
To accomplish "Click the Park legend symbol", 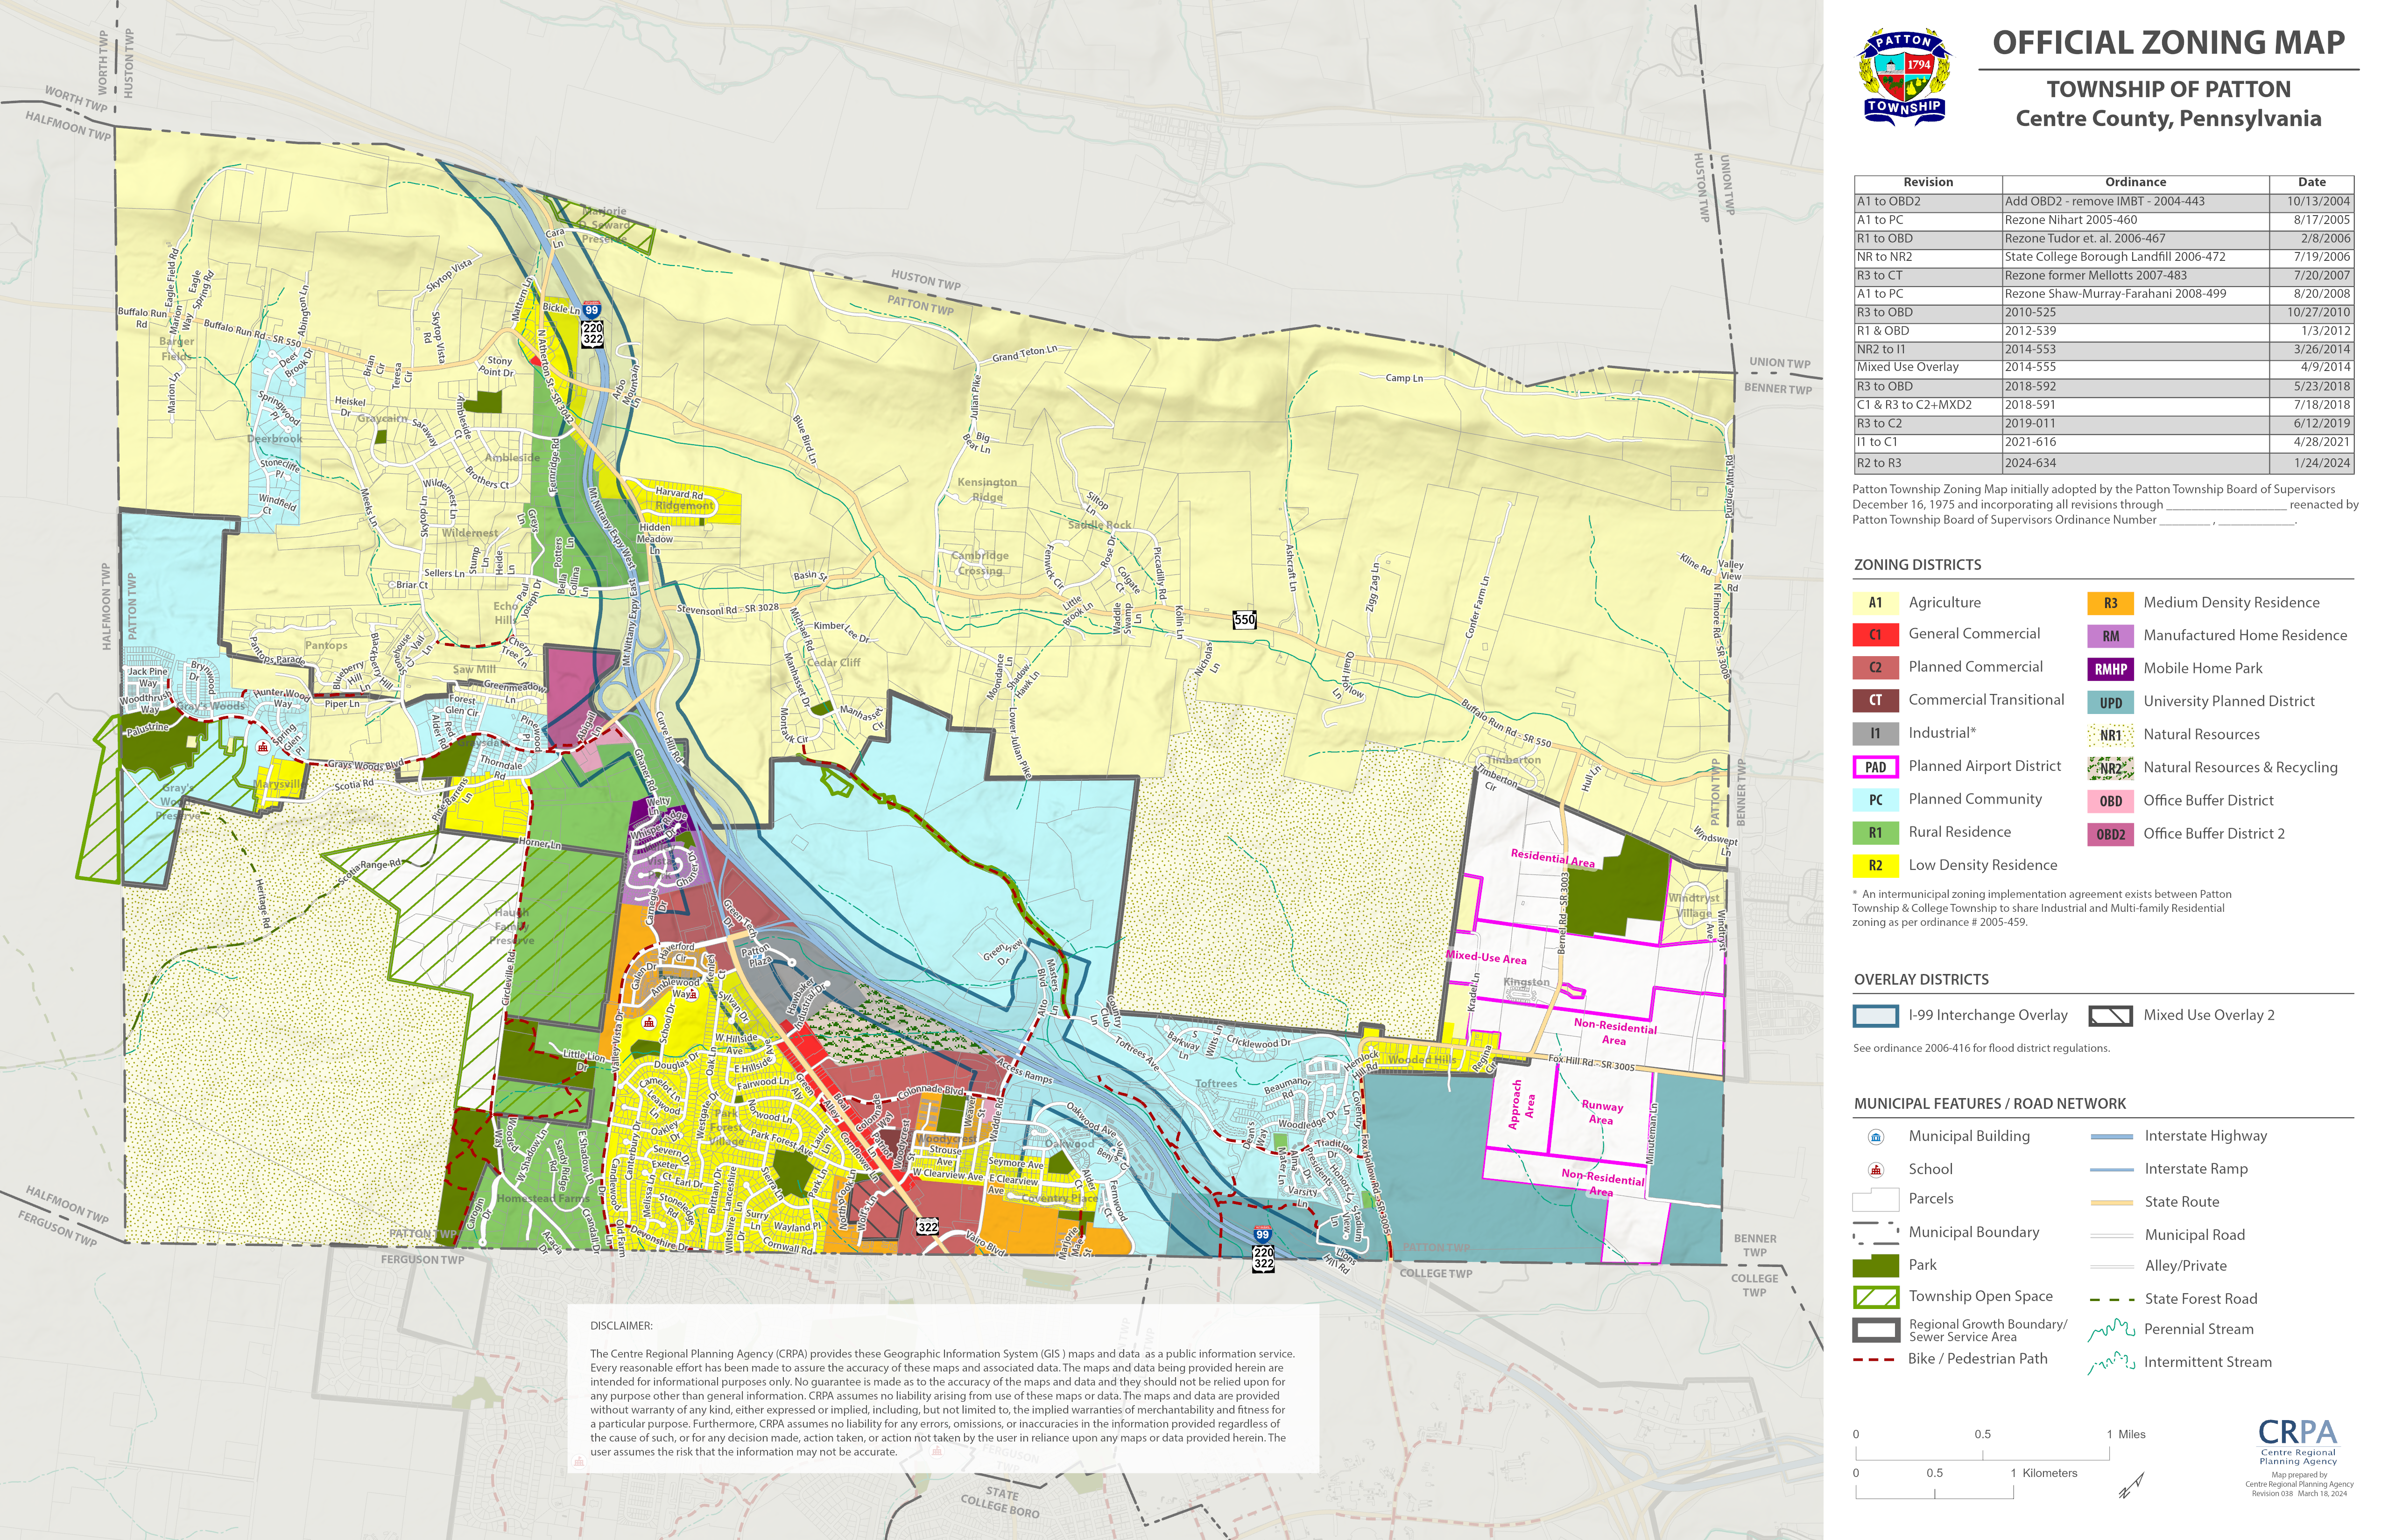I will tap(1875, 1265).
